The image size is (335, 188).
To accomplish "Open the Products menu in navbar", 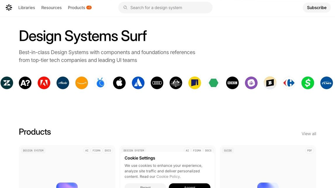I will pos(77,8).
